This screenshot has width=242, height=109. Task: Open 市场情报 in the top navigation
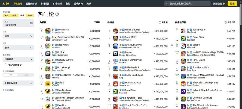(x=45, y=4)
